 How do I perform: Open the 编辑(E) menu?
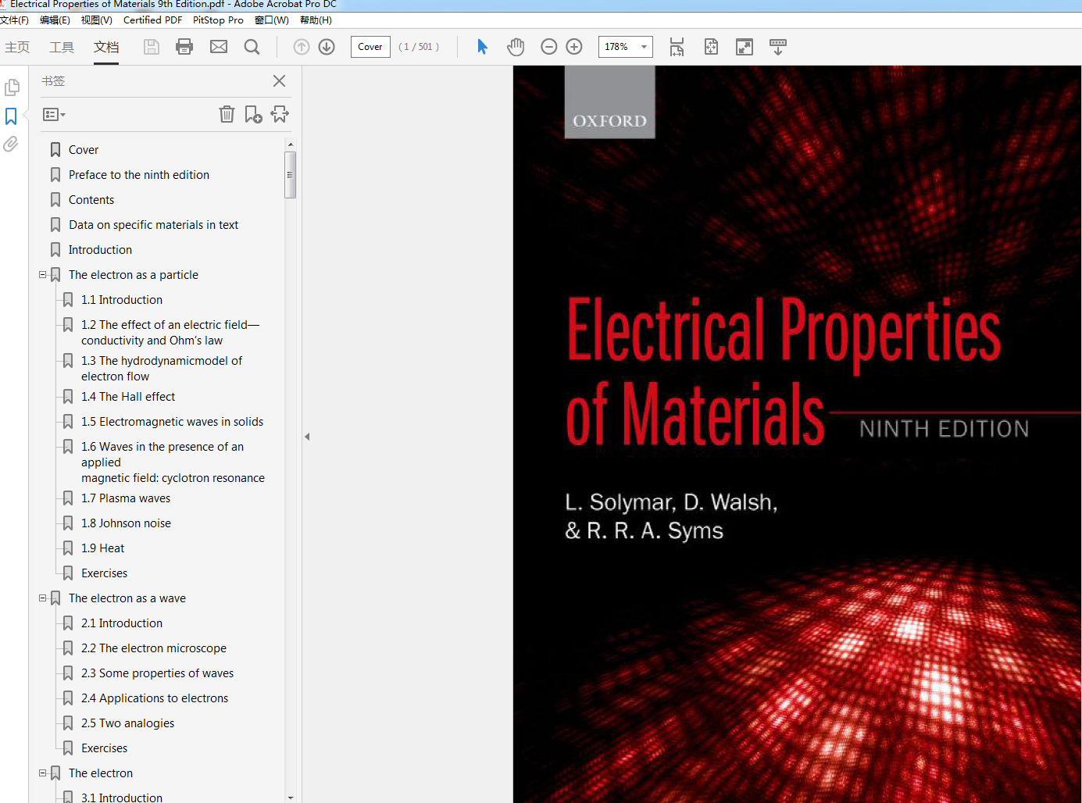click(x=55, y=20)
